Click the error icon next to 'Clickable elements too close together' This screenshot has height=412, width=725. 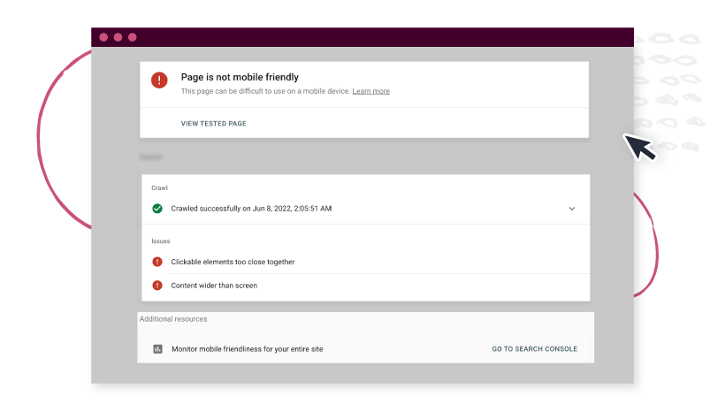pos(157,262)
